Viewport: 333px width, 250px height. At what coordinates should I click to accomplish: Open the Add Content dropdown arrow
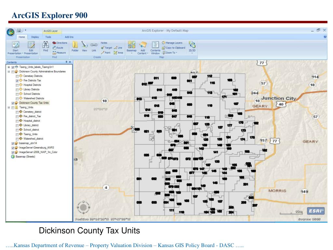tap(148, 53)
